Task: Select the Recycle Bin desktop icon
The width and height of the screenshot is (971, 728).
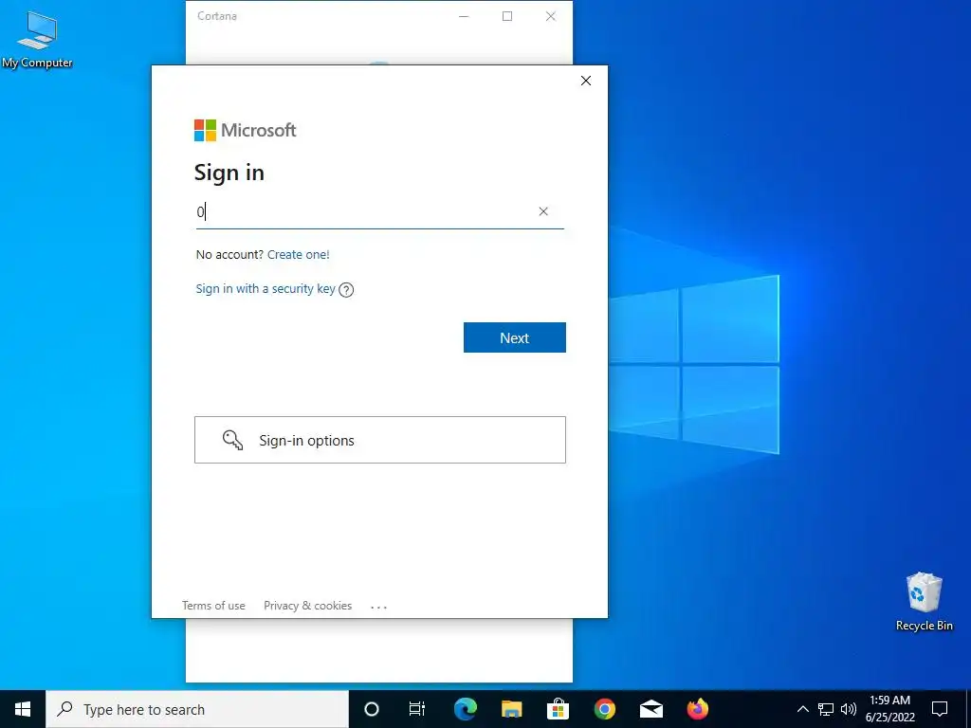Action: click(924, 602)
